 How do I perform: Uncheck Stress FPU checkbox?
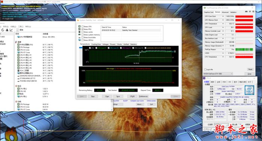coord(82,29)
